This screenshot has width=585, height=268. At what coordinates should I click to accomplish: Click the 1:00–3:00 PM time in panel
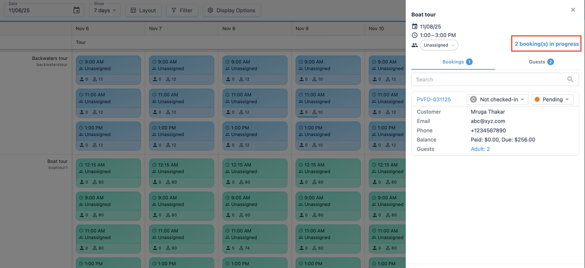(x=438, y=35)
